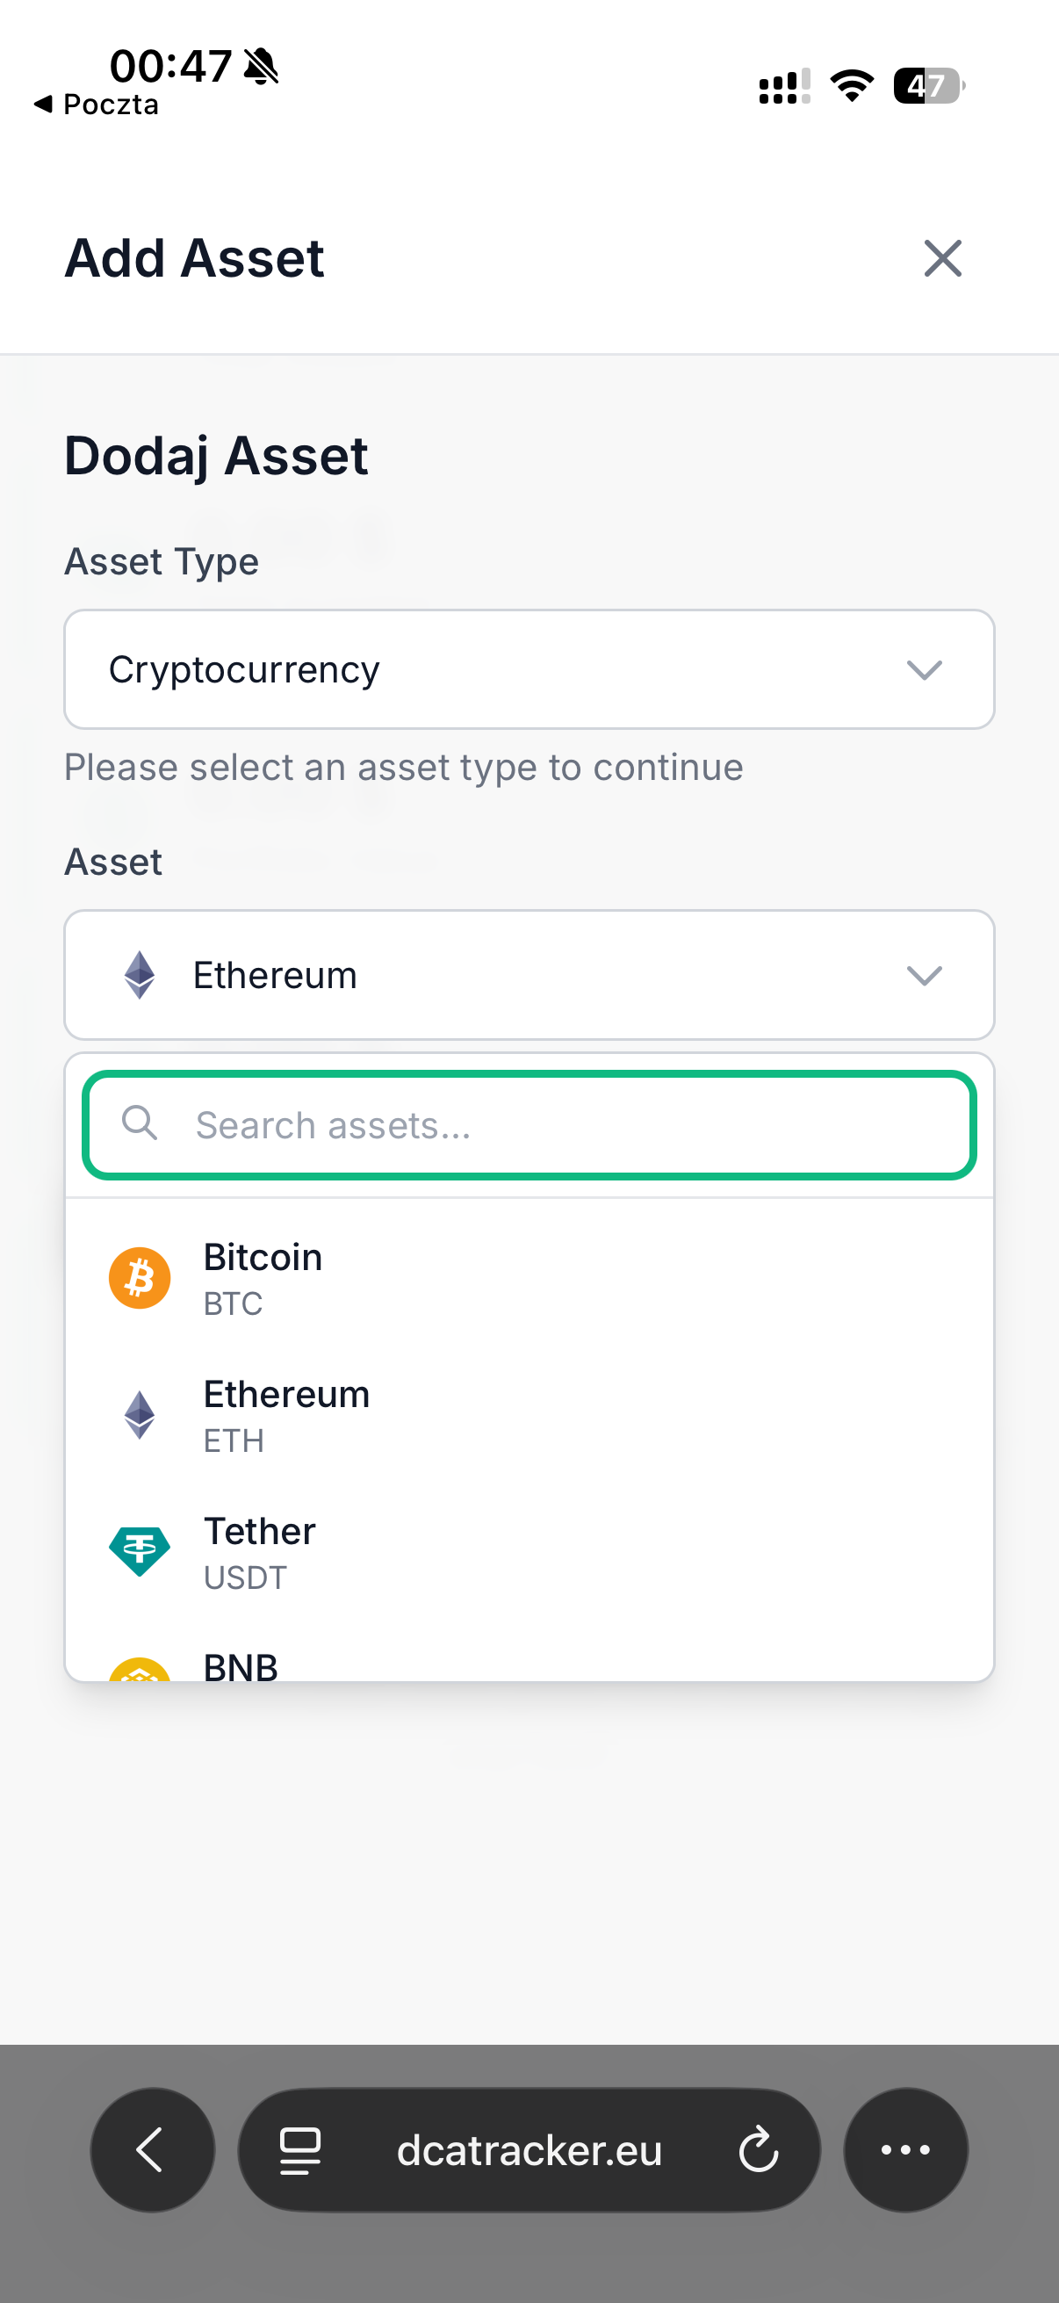
Task: Collapse the Ethereum asset selector
Action: pos(528,974)
